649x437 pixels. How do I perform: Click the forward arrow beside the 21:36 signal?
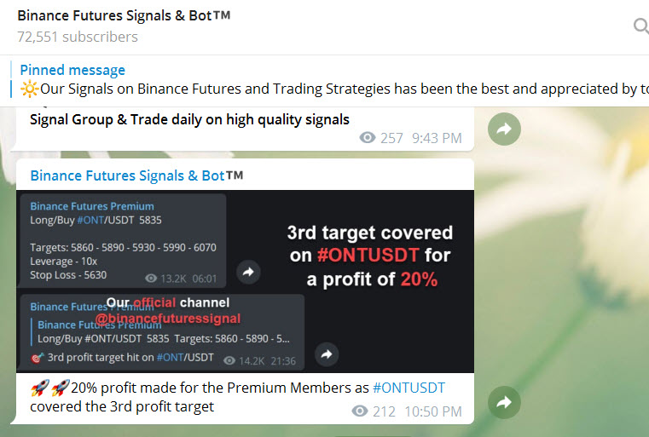pos(327,354)
